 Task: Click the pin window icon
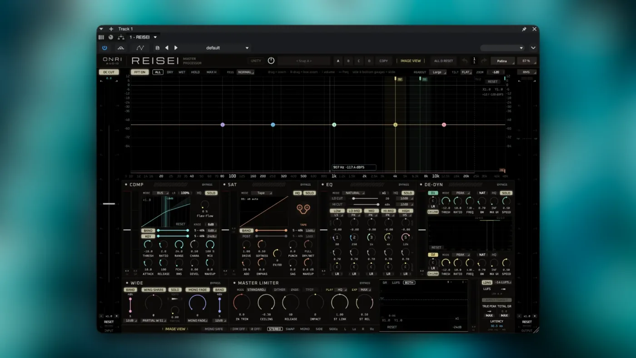(x=524, y=29)
